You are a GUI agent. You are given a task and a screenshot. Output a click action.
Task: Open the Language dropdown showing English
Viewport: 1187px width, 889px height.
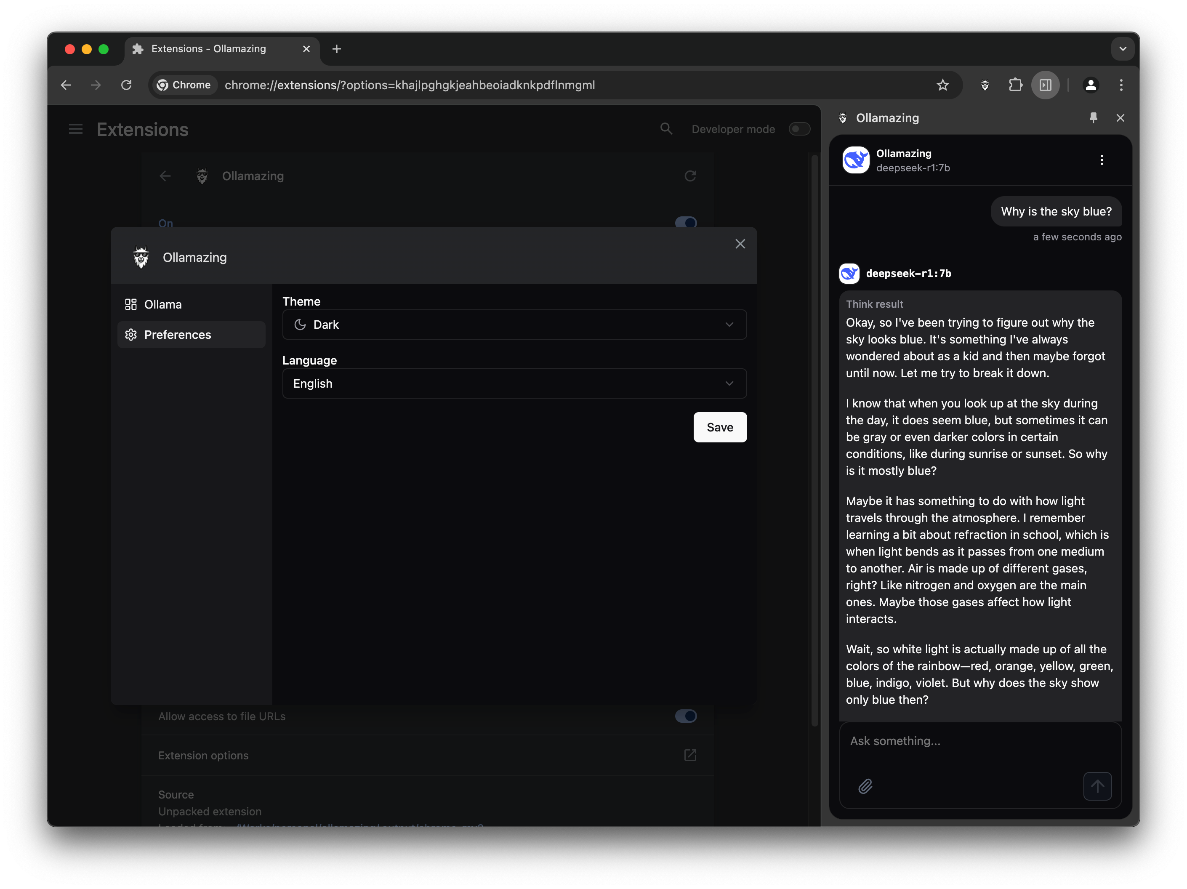coord(514,383)
